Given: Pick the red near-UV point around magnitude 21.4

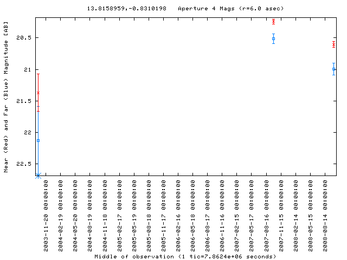Looking at the screenshot, I should tap(38, 93).
